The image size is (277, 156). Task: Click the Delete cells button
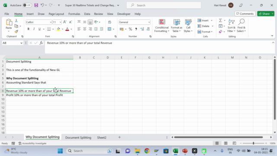[206, 26]
